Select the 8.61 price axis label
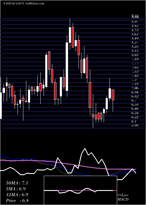The height and width of the screenshot is (205, 146). pyautogui.click(x=135, y=34)
